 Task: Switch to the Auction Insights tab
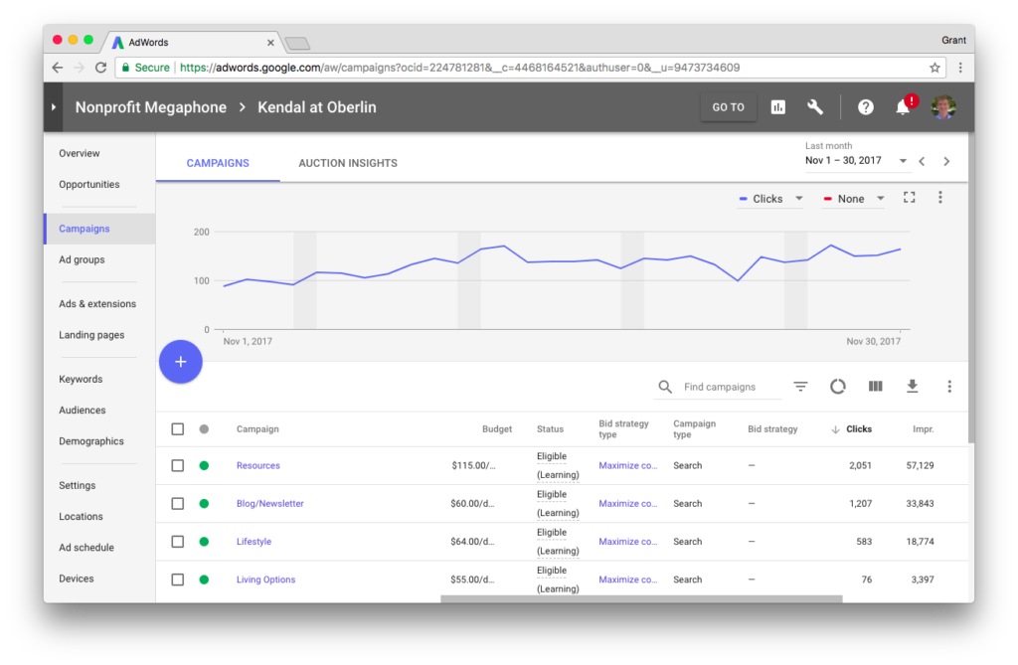point(348,163)
